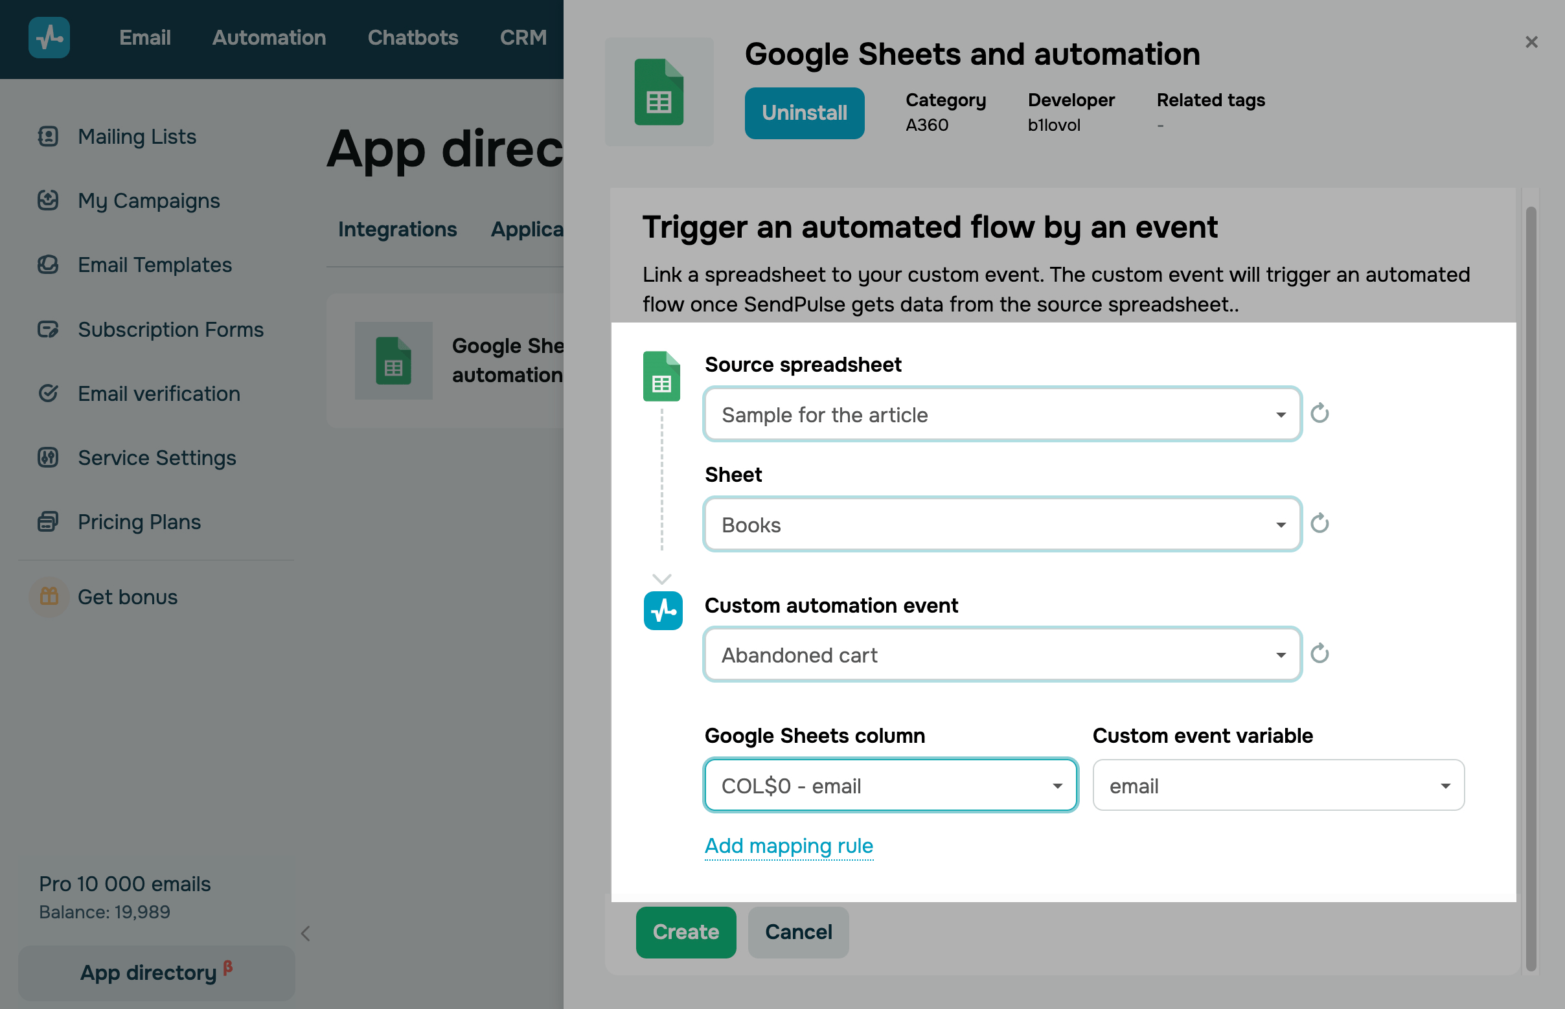The width and height of the screenshot is (1565, 1009).
Task: Refresh the Source spreadsheet list
Action: pos(1319,413)
